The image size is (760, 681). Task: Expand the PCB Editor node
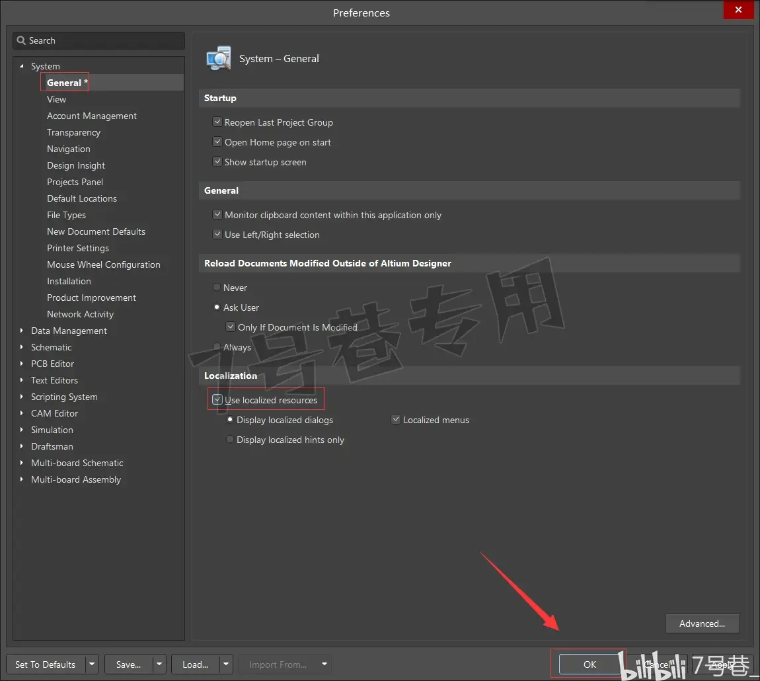[x=21, y=364]
